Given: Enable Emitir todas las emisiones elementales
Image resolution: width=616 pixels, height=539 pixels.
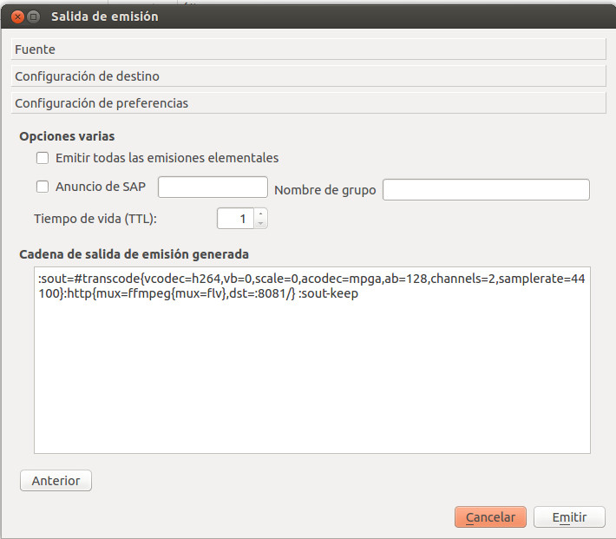Looking at the screenshot, I should click(x=43, y=158).
